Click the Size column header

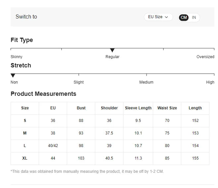25,108
